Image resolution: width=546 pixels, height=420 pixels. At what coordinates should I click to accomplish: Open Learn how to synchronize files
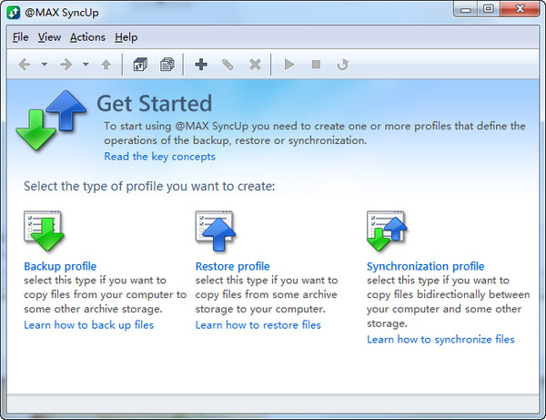(x=440, y=339)
